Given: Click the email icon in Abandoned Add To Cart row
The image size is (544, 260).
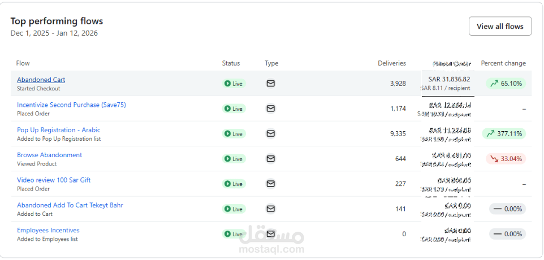Looking at the screenshot, I should click(x=271, y=209).
